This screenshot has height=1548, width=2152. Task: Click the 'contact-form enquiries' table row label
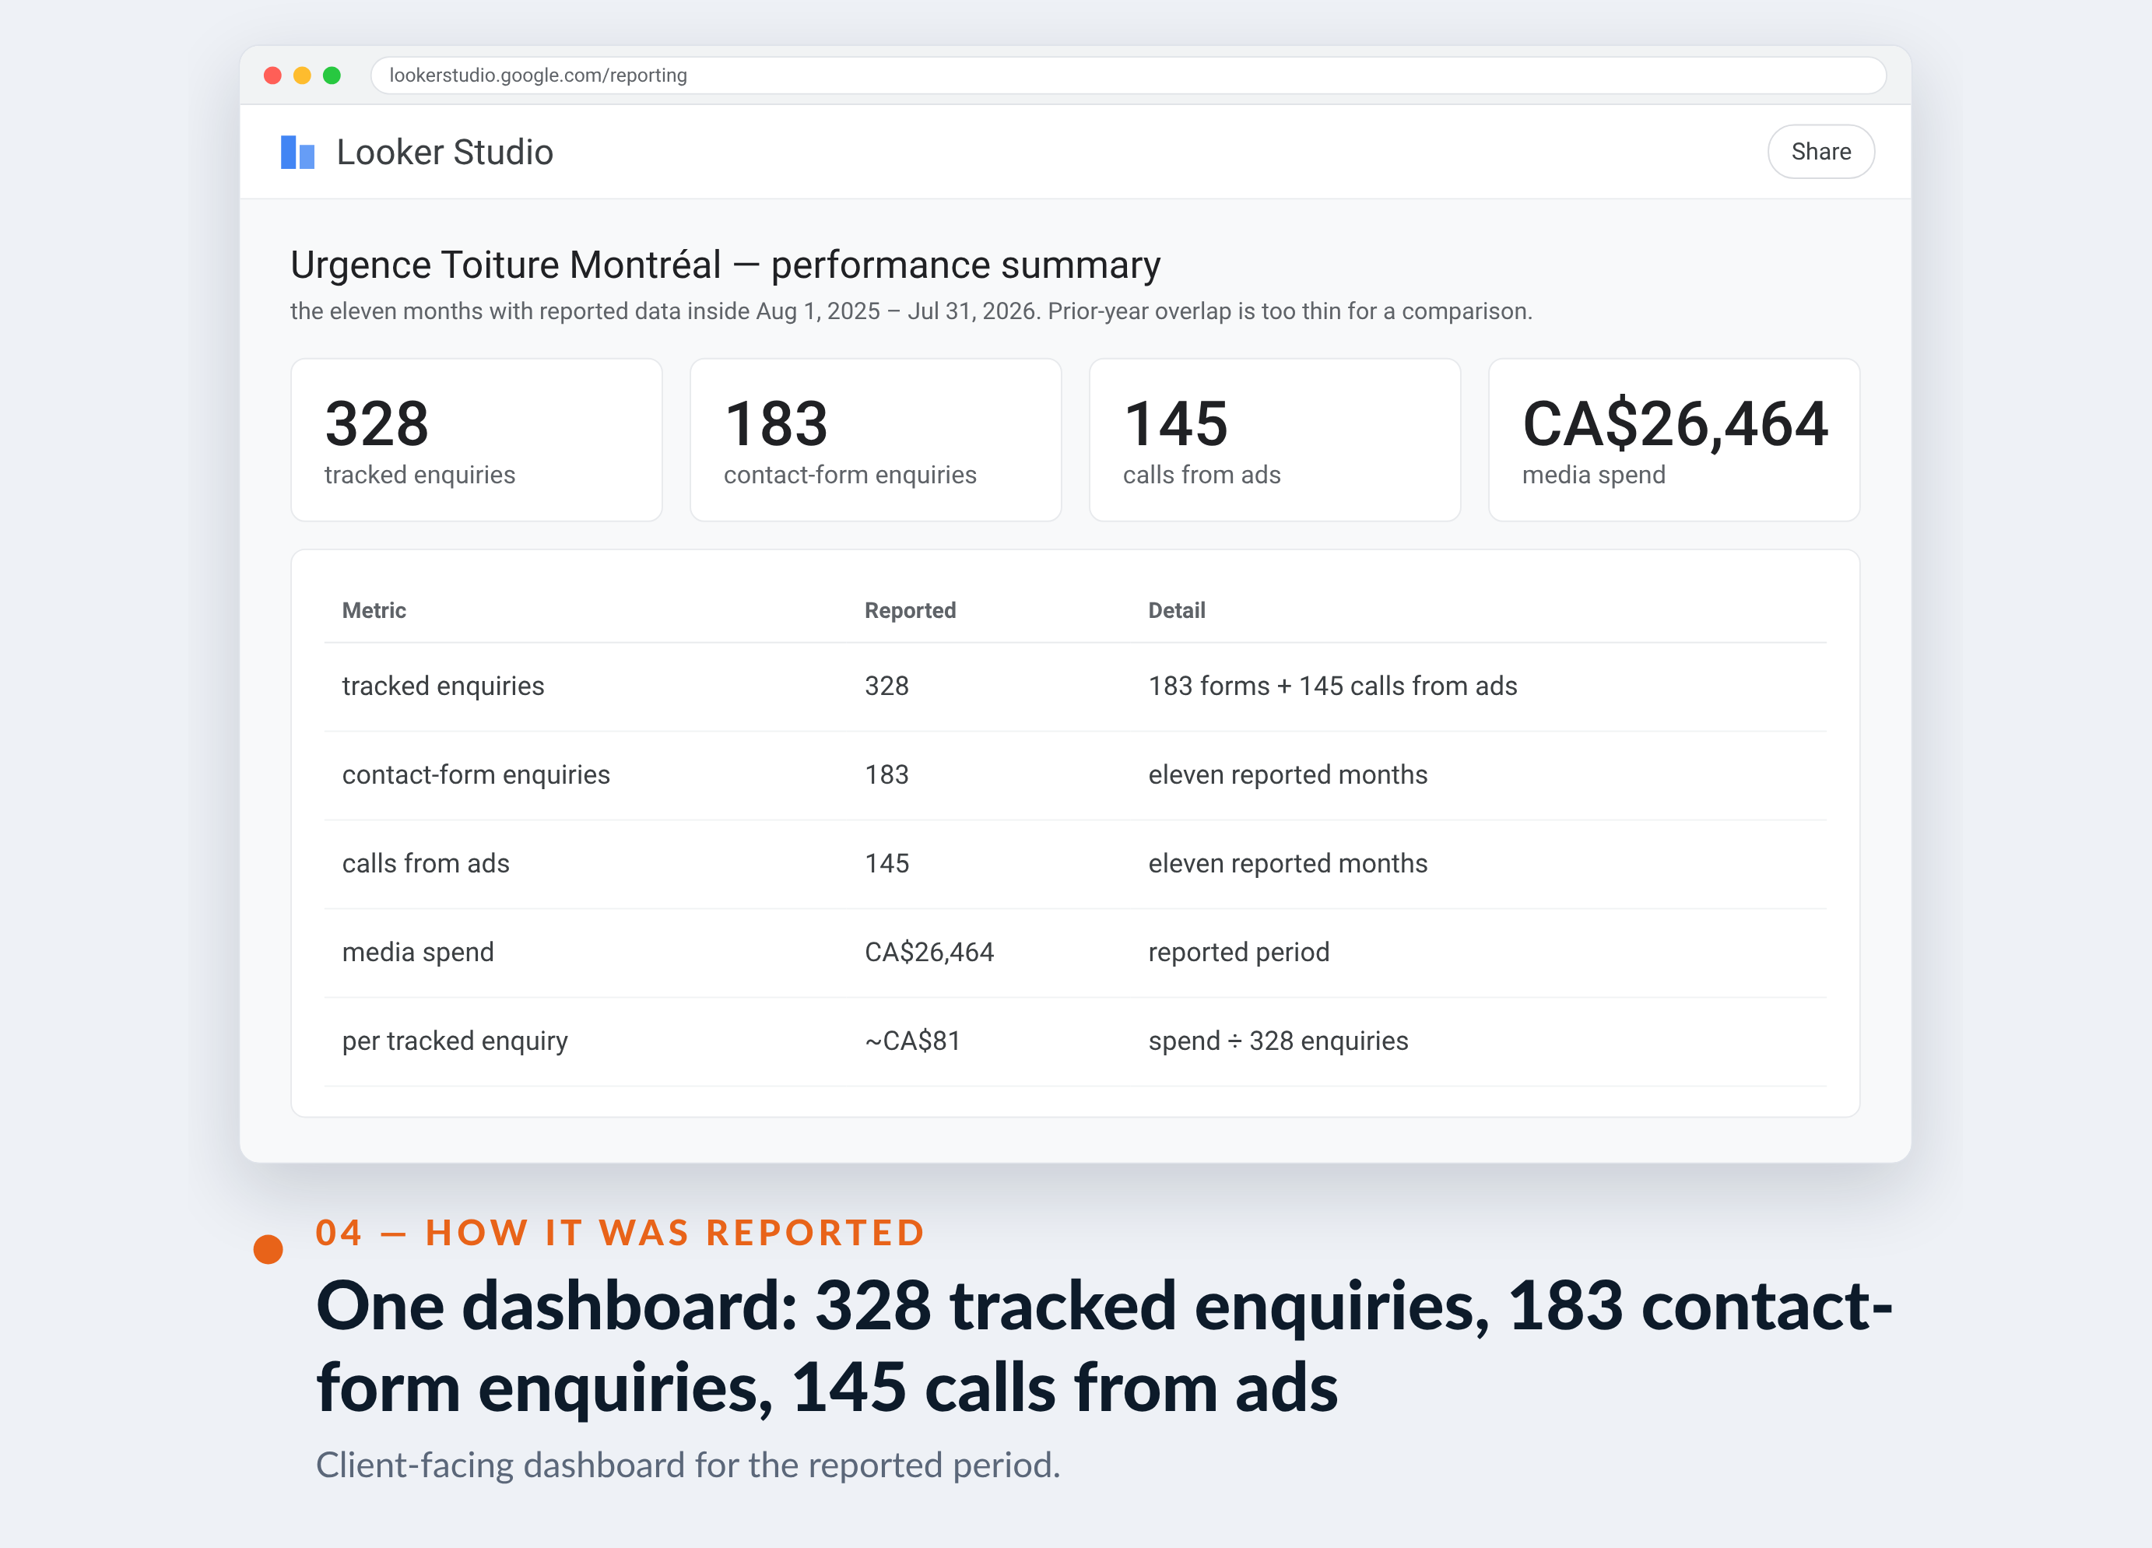click(476, 774)
